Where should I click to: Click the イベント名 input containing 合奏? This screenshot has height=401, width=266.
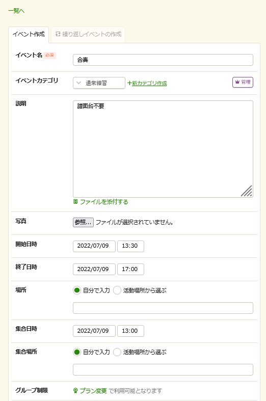coord(163,60)
